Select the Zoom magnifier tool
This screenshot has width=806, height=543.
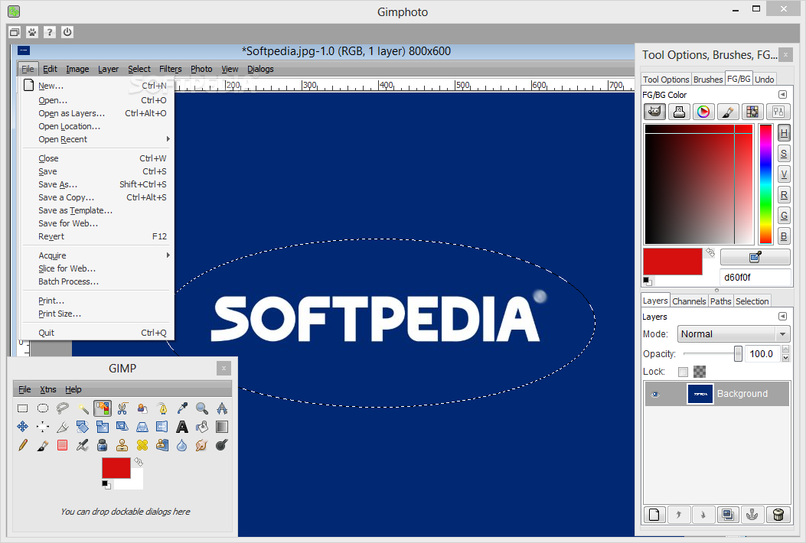point(202,408)
